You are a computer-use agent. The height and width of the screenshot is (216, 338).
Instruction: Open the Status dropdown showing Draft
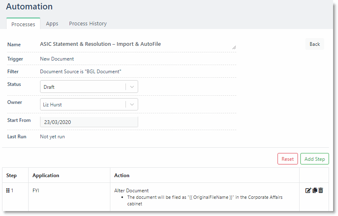89,87
